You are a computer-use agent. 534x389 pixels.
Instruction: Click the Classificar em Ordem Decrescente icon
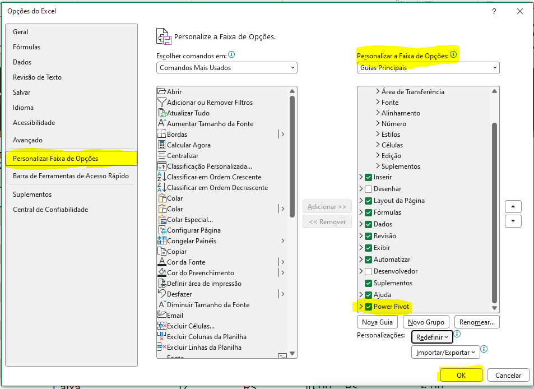pos(162,187)
